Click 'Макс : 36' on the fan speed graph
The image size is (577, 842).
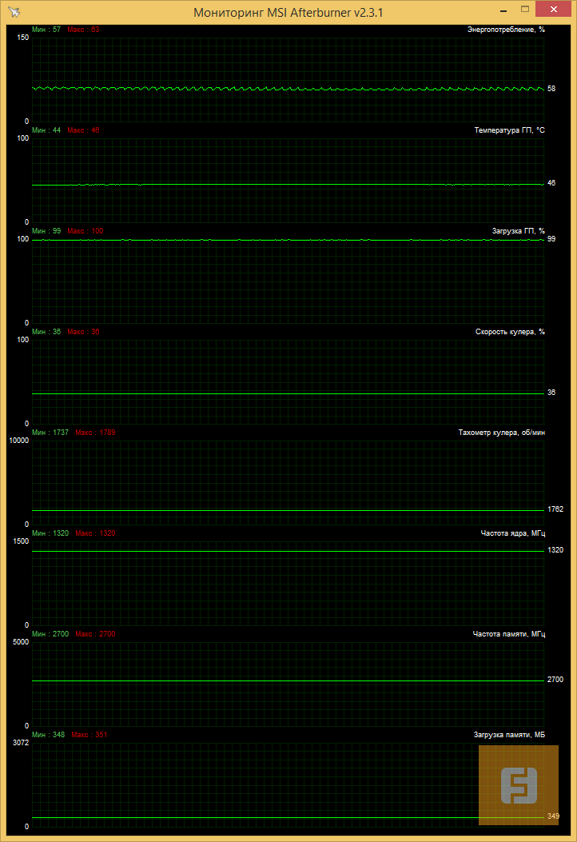pyautogui.click(x=83, y=332)
